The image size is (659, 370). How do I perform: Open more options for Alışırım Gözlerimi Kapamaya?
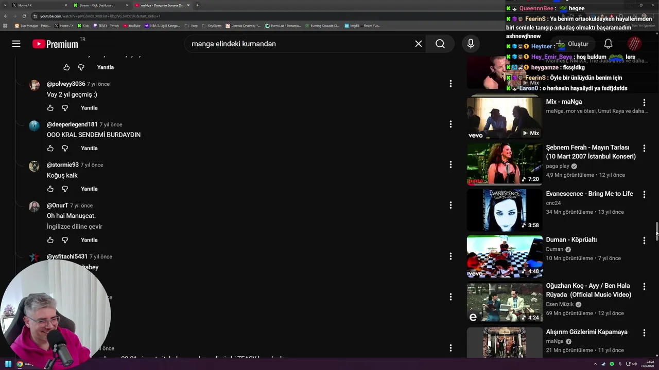(x=644, y=333)
